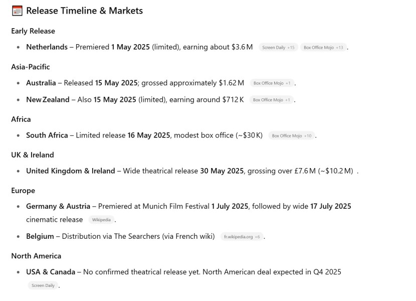
Task: Click the calendar icon beside Release Timeline heading
Action: (17, 11)
